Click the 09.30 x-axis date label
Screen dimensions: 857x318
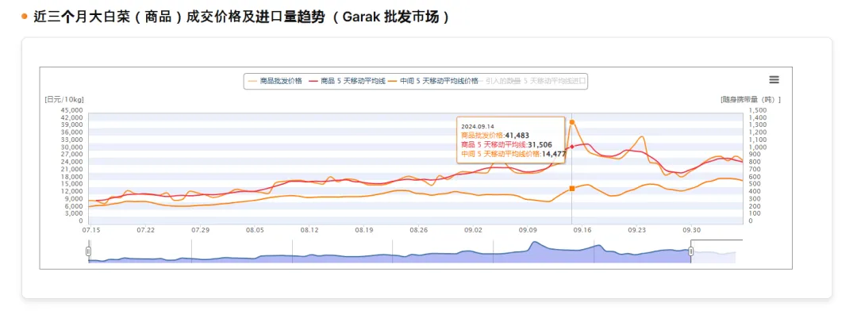click(x=692, y=230)
